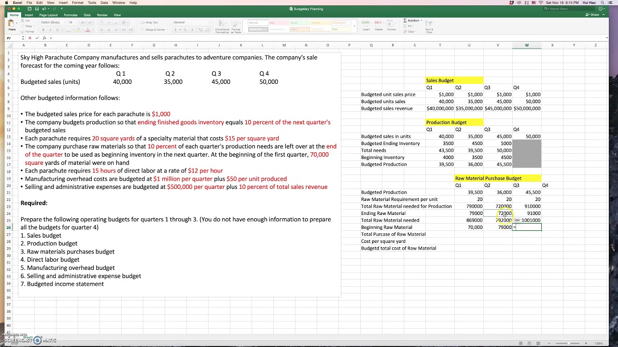
Task: Click the Share button
Action: click(592, 15)
